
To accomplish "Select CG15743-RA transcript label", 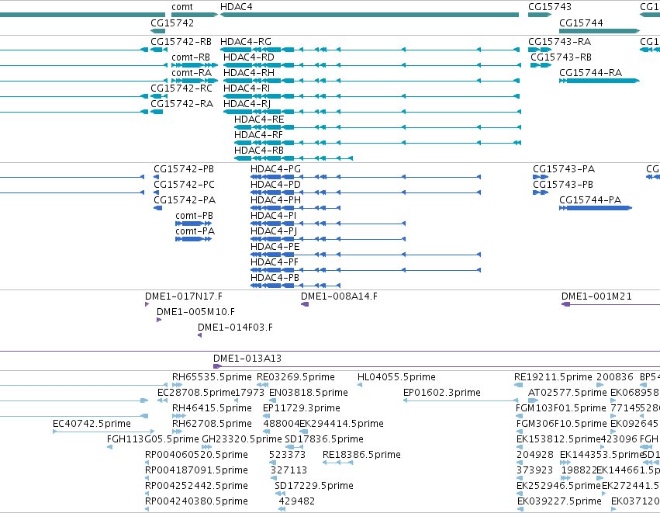I will (560, 42).
